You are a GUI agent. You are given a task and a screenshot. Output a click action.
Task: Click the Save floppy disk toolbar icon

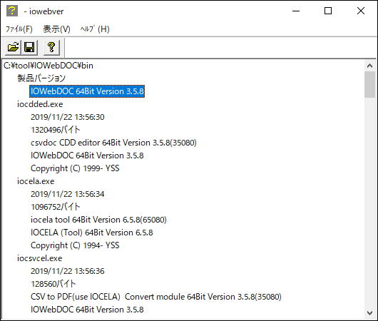pyautogui.click(x=29, y=47)
